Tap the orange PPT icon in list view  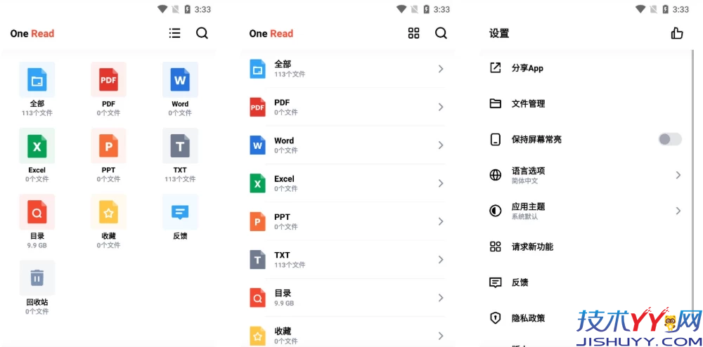pos(257,222)
